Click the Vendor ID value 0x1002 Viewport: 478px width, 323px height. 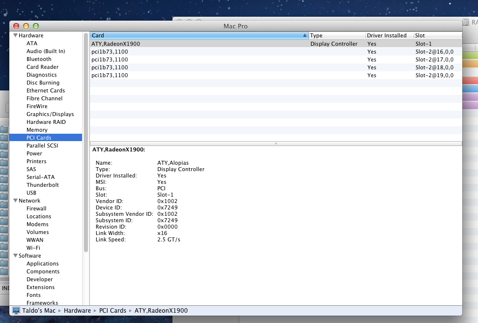(168, 201)
